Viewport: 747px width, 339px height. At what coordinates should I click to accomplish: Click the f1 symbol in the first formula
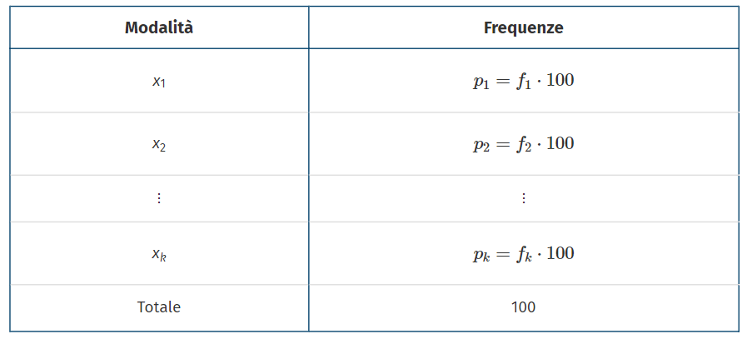(524, 82)
